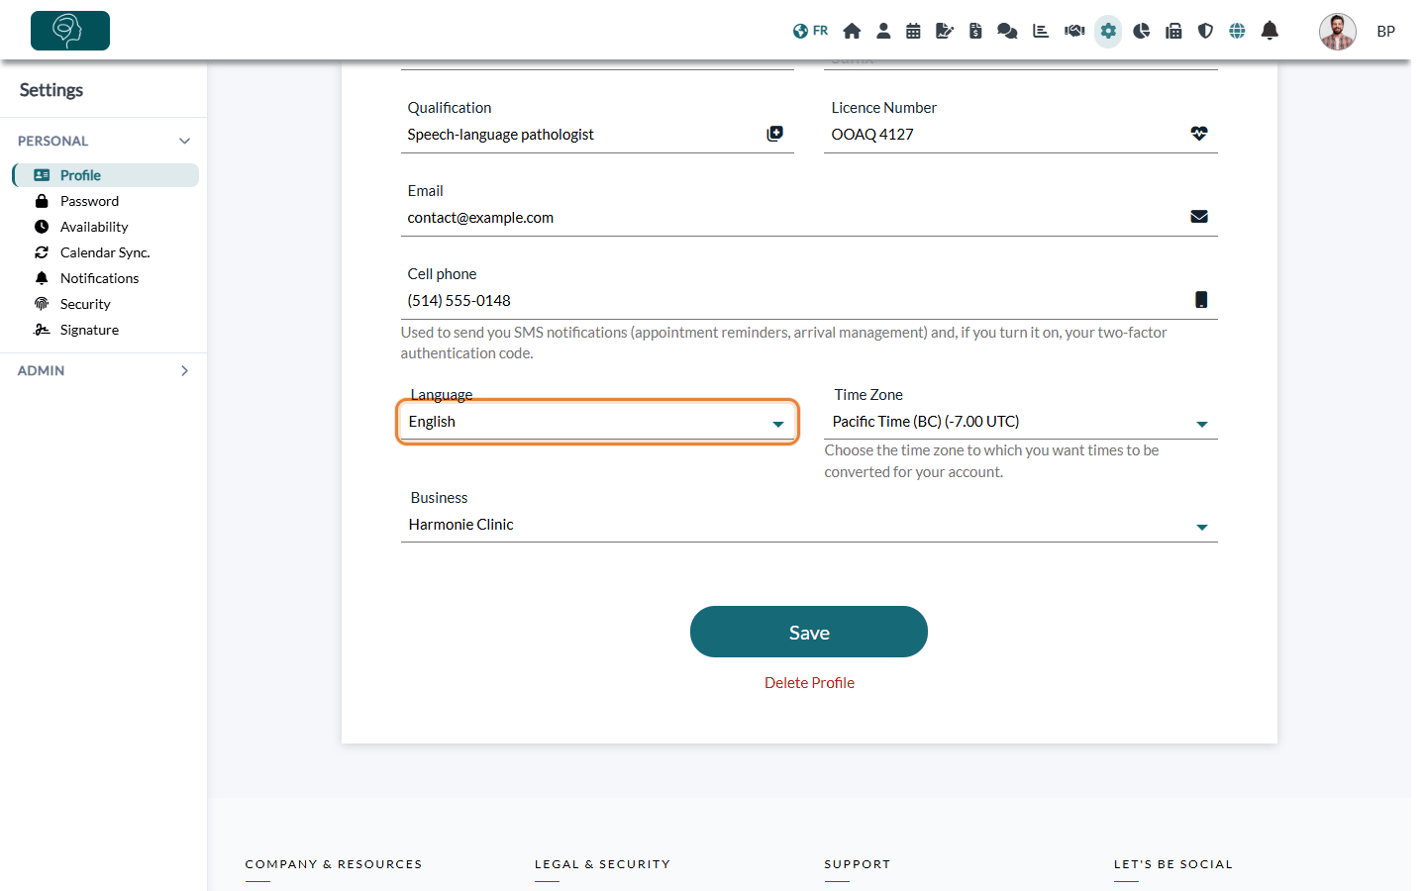Open the shield icon in top bar
Image resolution: width=1426 pixels, height=891 pixels.
pos(1205,31)
